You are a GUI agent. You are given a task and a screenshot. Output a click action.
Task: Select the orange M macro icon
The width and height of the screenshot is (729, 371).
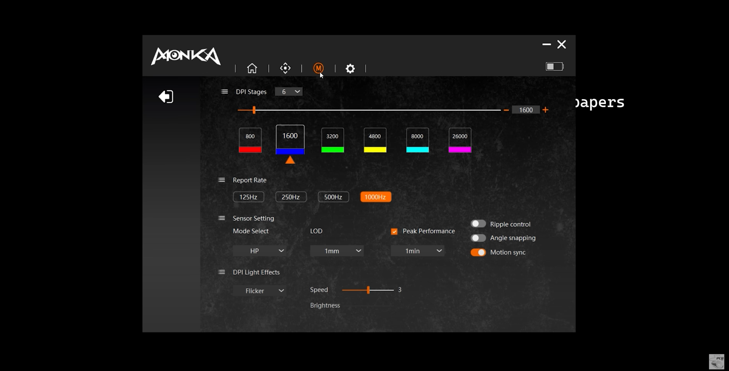click(x=318, y=68)
